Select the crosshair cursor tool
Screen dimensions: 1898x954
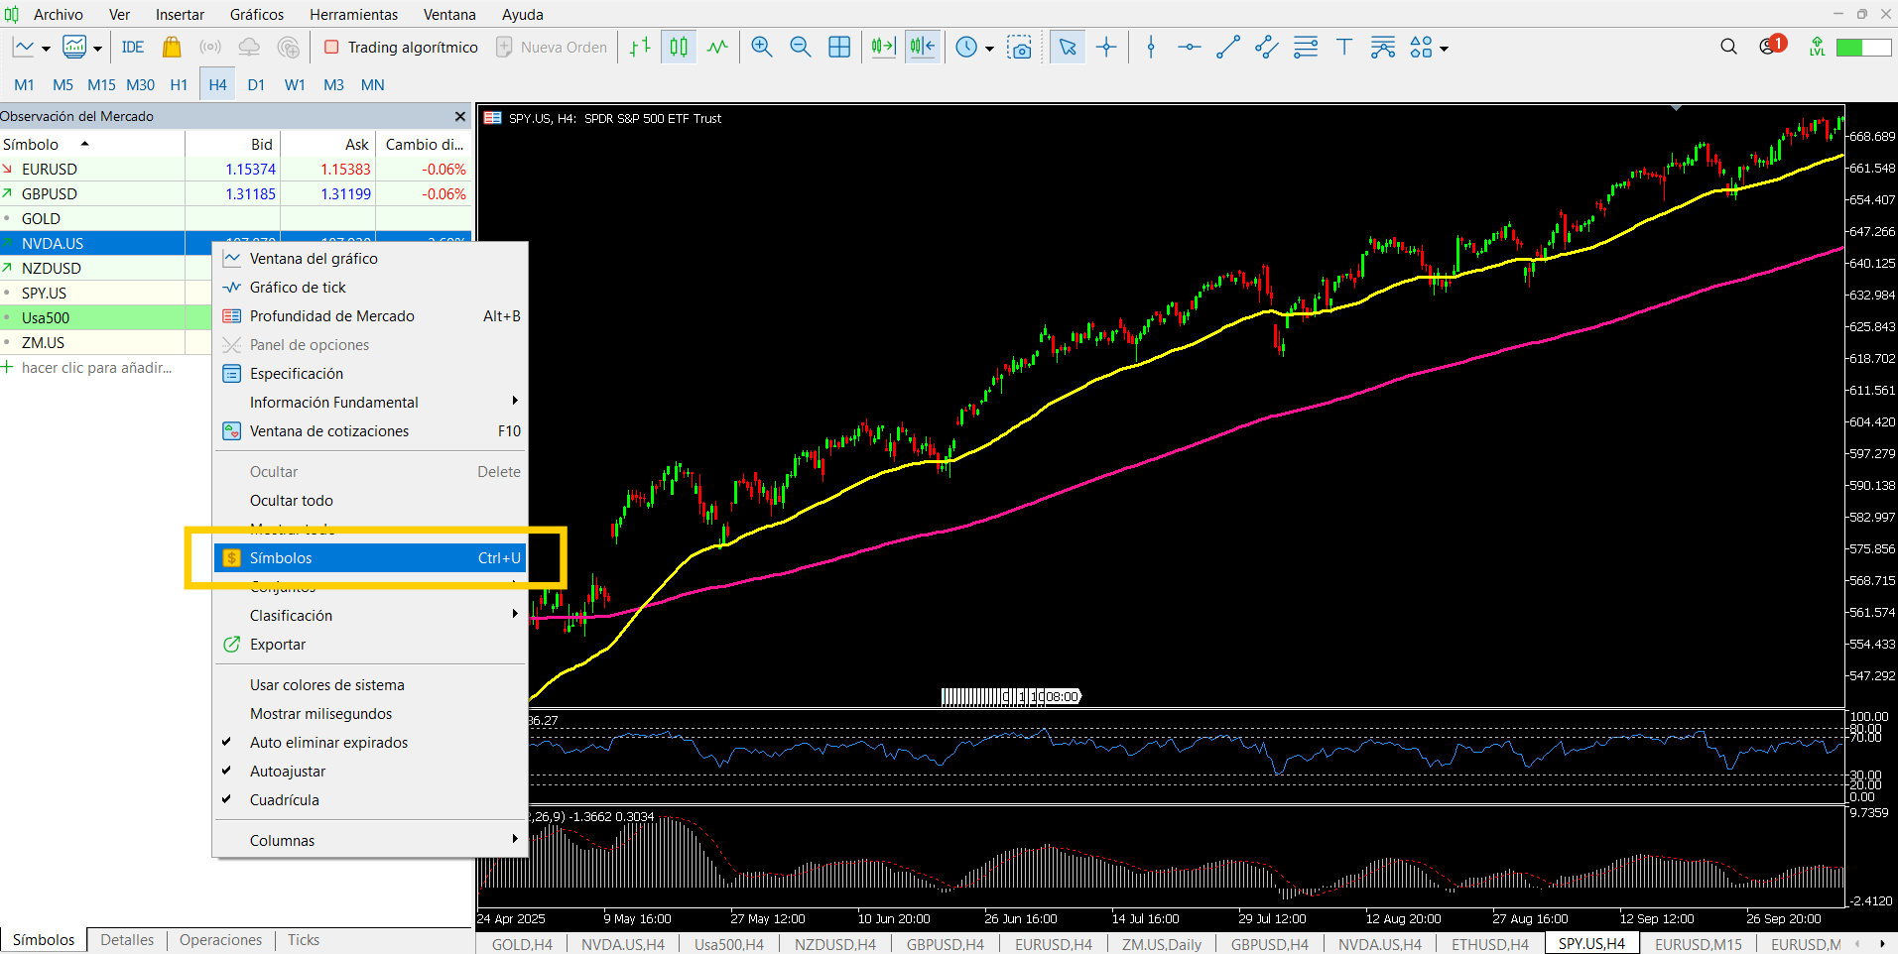pos(1106,48)
